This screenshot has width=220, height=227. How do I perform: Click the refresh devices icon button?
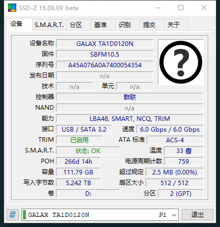[x=13, y=215]
